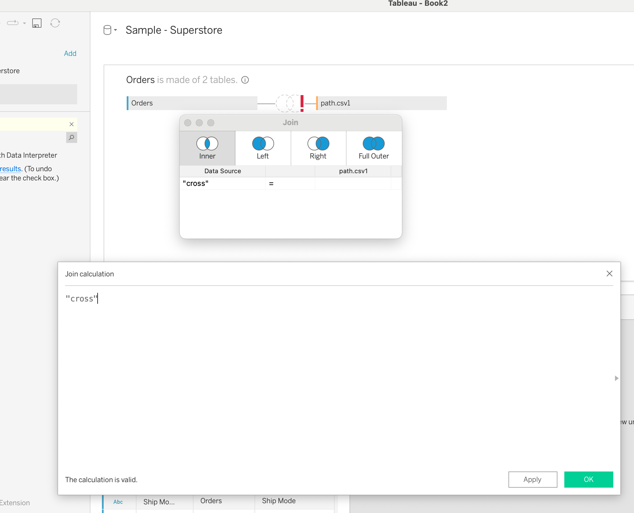
Task: Dismiss the yellow notification with X
Action: coord(71,124)
